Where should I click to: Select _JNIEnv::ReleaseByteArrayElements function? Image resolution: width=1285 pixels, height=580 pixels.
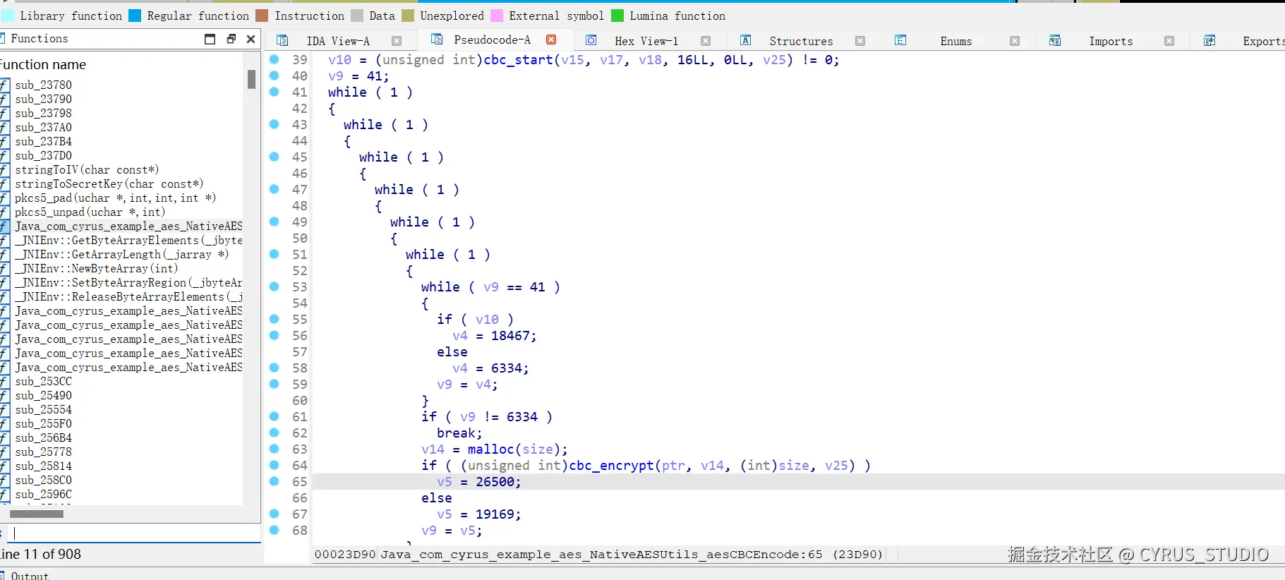pos(128,296)
